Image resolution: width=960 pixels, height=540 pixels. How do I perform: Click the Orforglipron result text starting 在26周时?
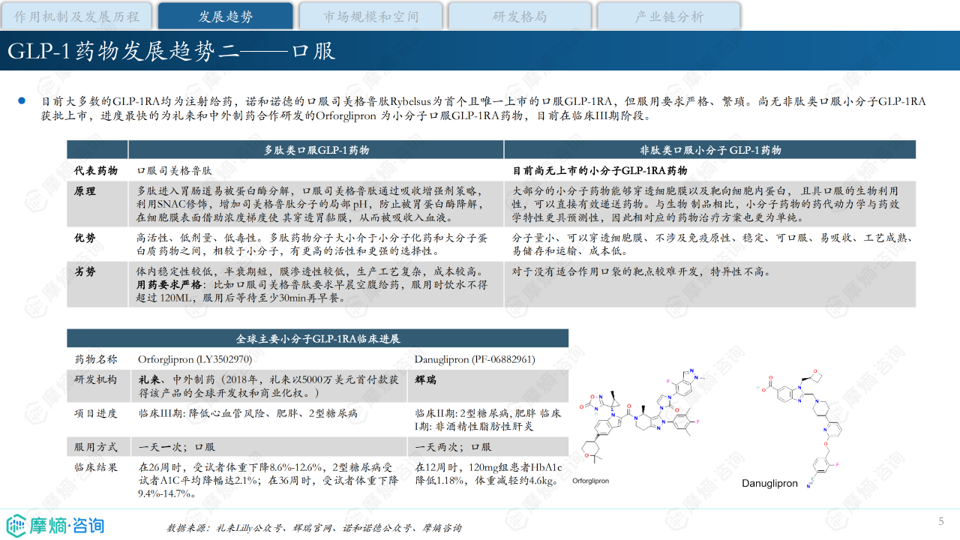point(268,480)
